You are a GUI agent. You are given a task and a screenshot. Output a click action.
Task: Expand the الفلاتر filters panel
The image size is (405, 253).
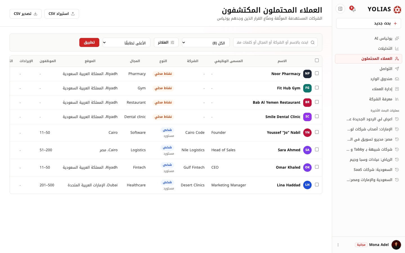point(166,42)
